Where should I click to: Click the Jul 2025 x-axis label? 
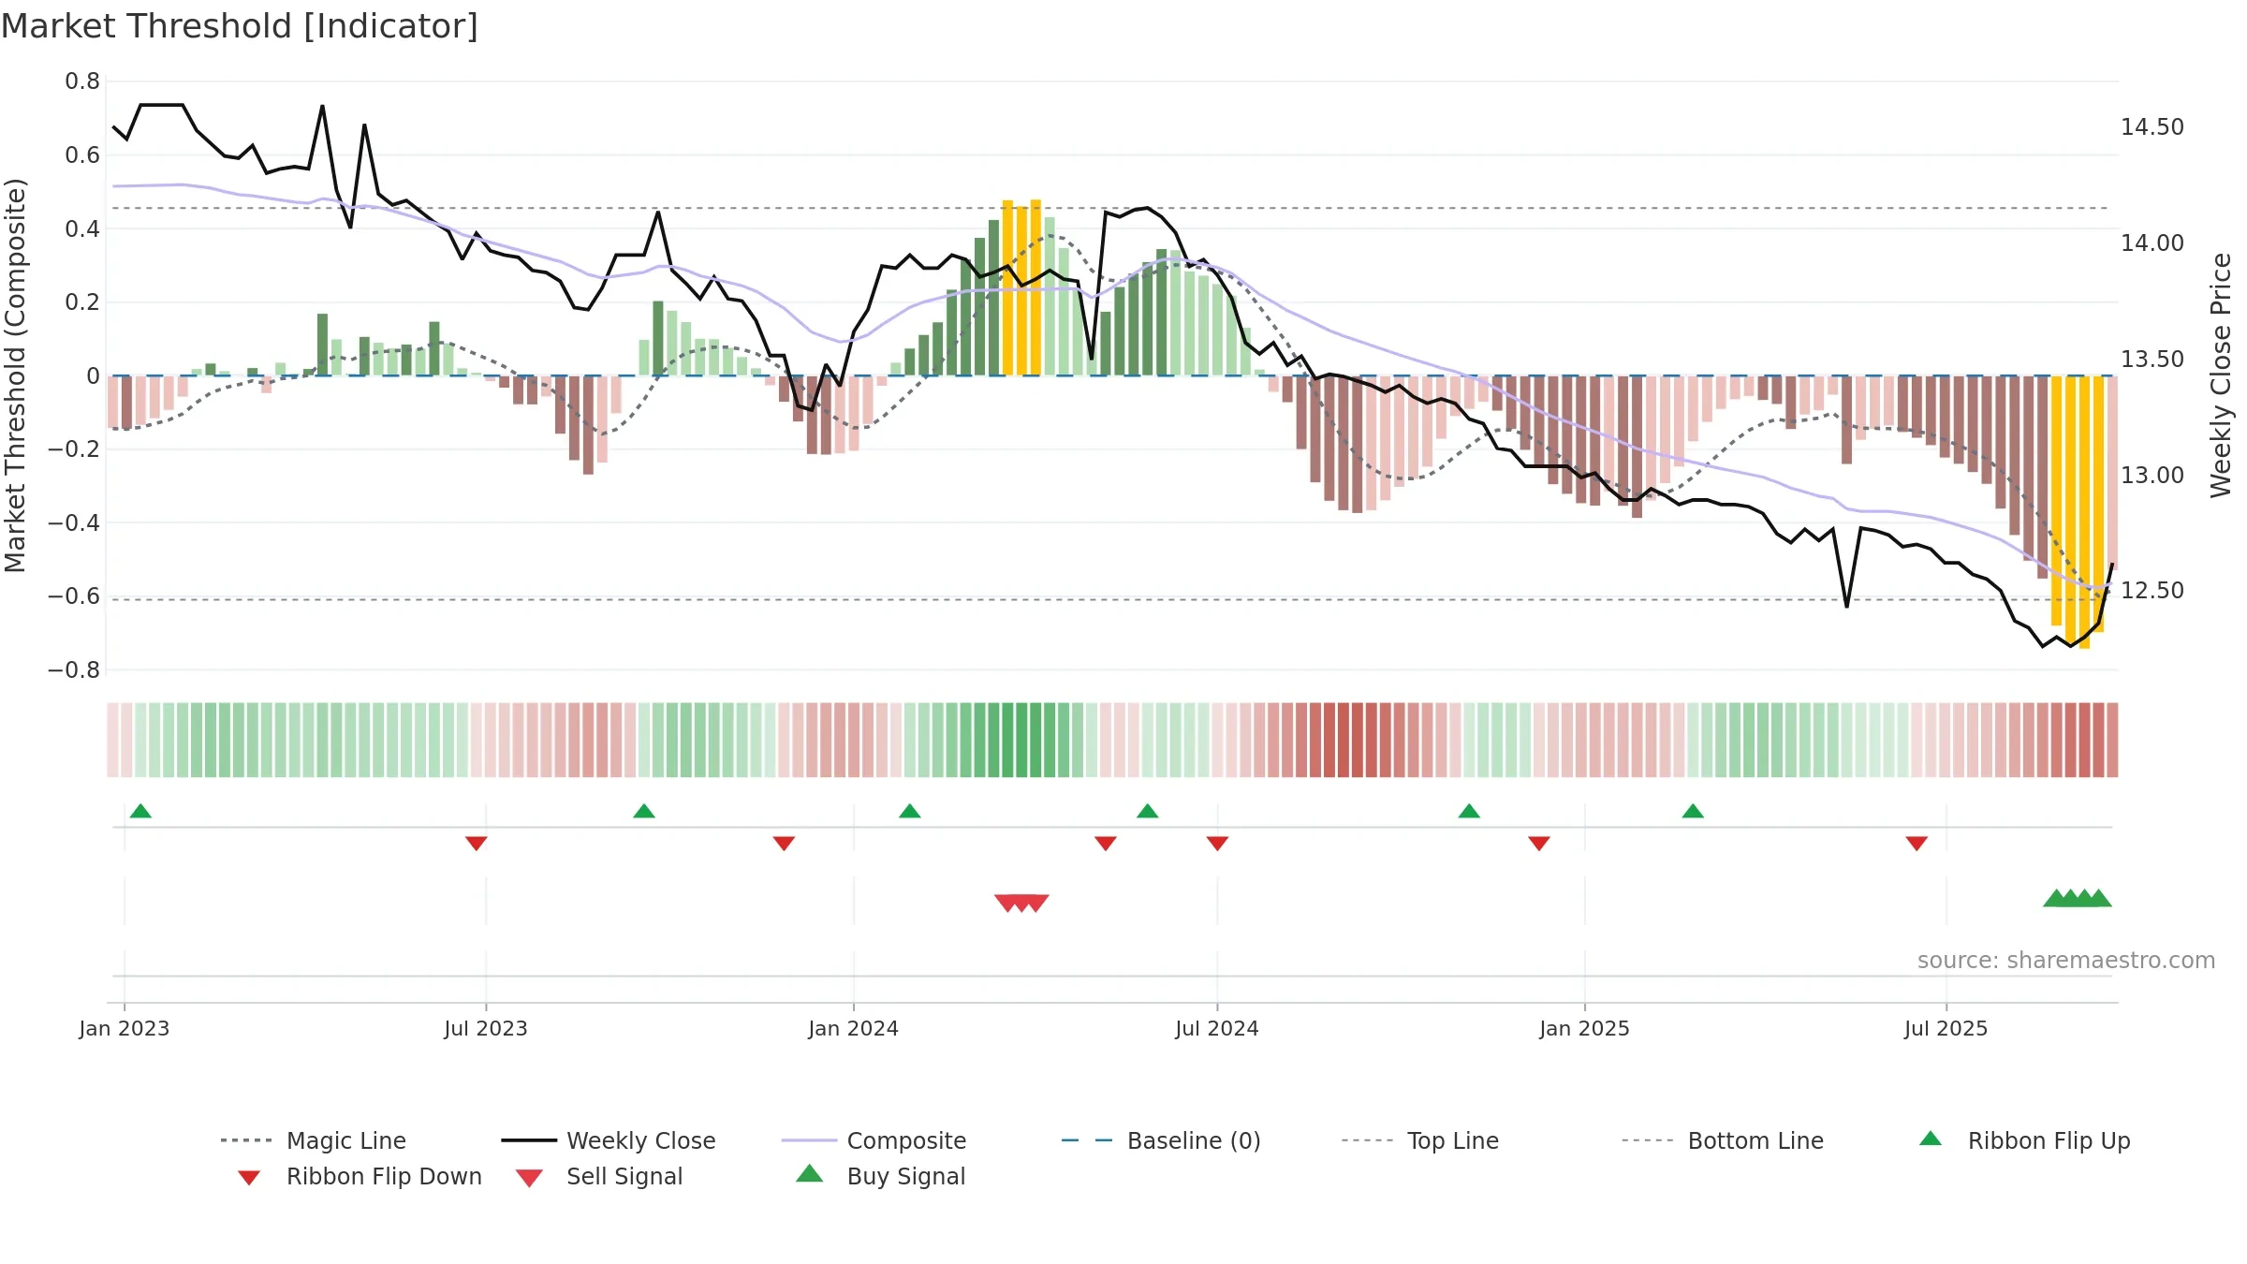coord(1946,1028)
